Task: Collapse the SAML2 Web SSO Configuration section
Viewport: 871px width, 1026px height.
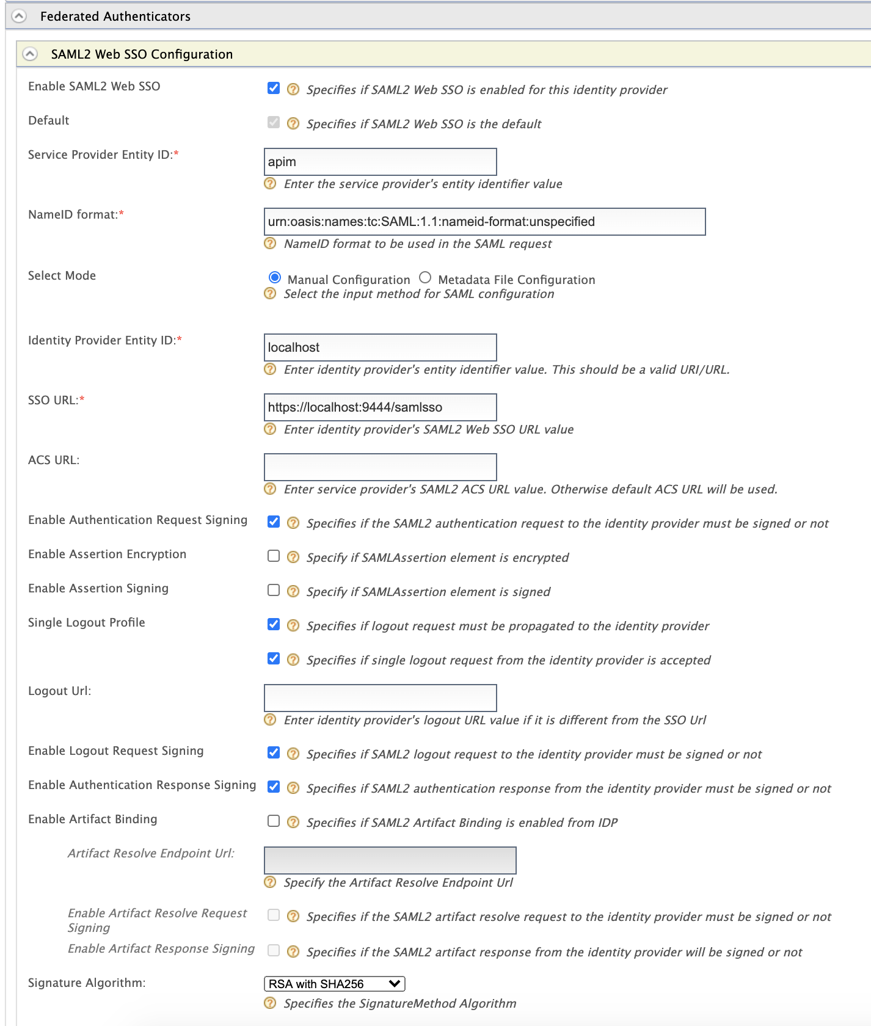Action: pos(29,54)
